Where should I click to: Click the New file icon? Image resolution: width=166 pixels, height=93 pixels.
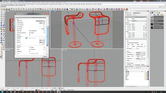coord(2,9)
